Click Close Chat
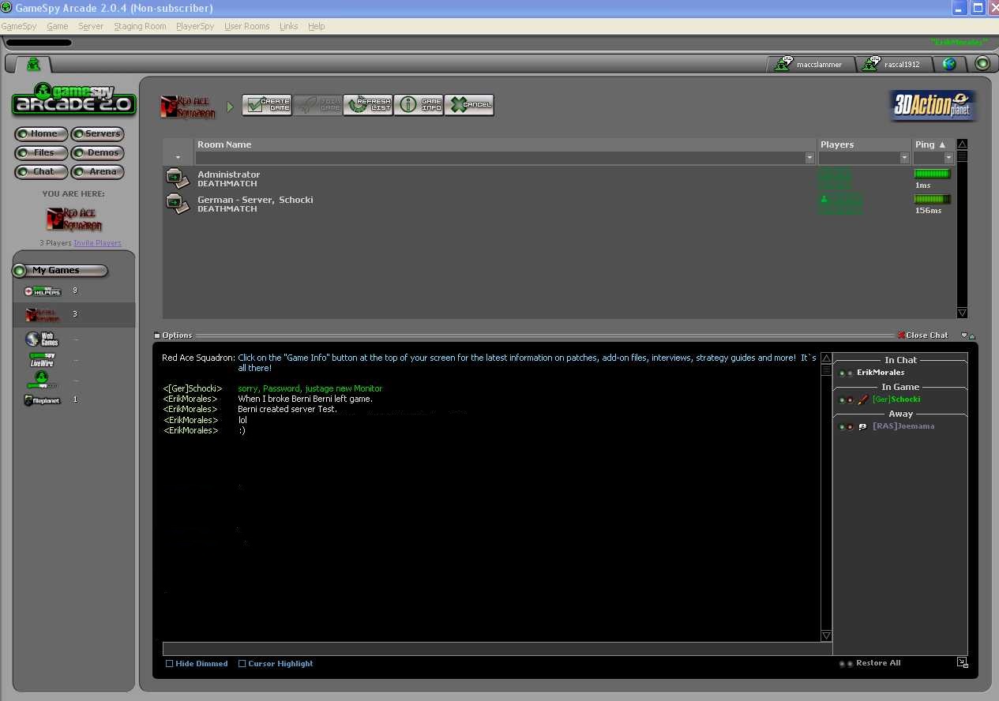The width and height of the screenshot is (999, 701). [x=922, y=336]
